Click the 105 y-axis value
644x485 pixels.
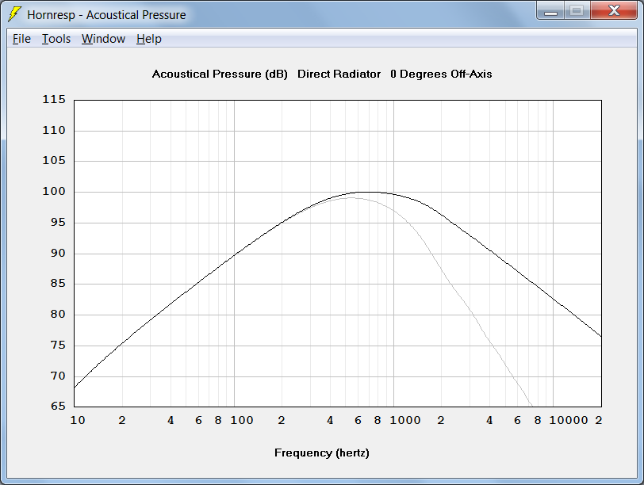pos(54,160)
